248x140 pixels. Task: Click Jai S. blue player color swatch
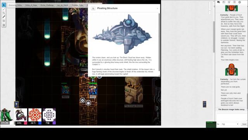[40, 123]
